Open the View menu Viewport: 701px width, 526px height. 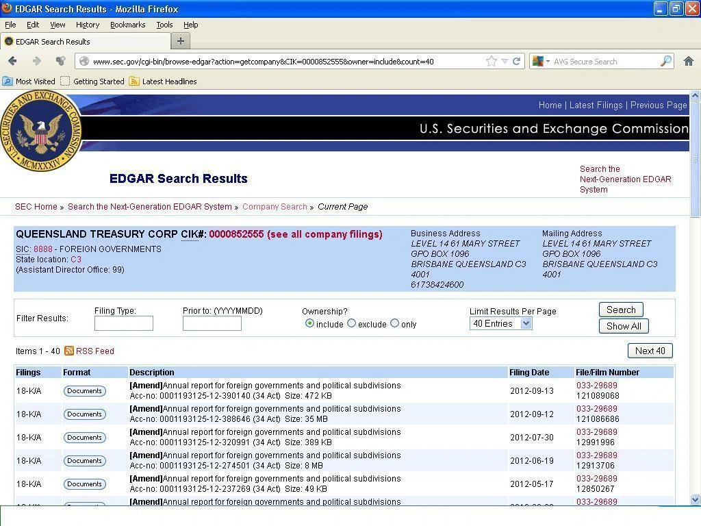click(58, 25)
